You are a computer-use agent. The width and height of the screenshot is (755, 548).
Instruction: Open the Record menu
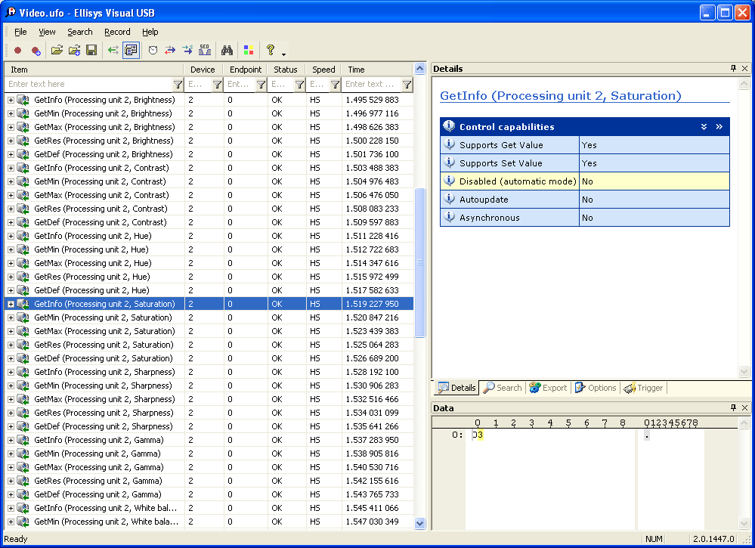[x=117, y=32]
